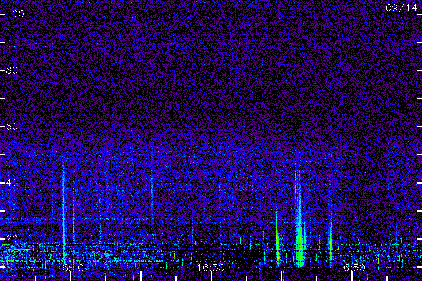Click the 16:10 time axis label
This screenshot has height=281, width=422.
coord(70,267)
